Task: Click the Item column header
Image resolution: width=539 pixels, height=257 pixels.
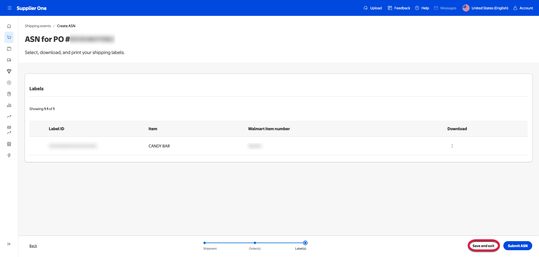Action: (153, 129)
